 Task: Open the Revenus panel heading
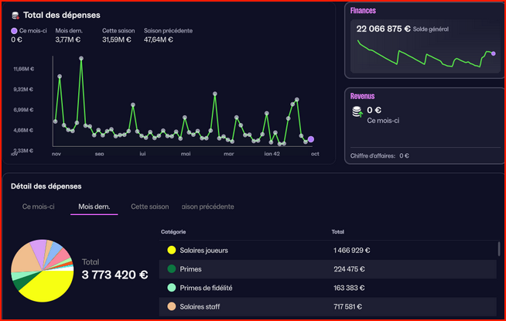point(362,96)
